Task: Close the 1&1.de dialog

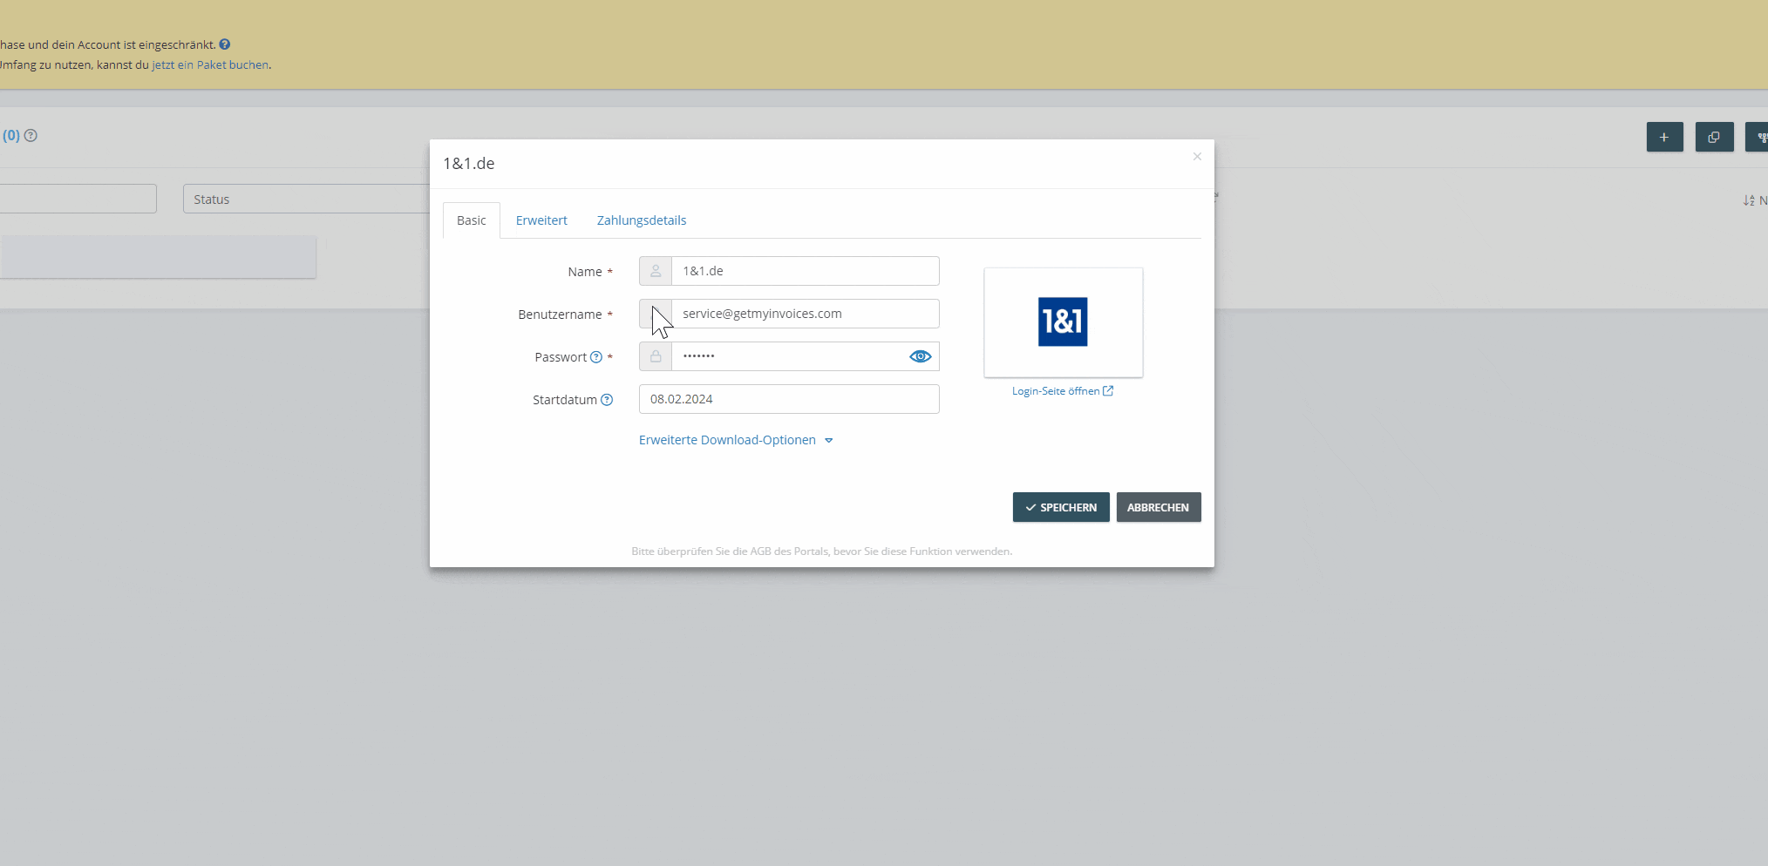Action: pyautogui.click(x=1197, y=157)
